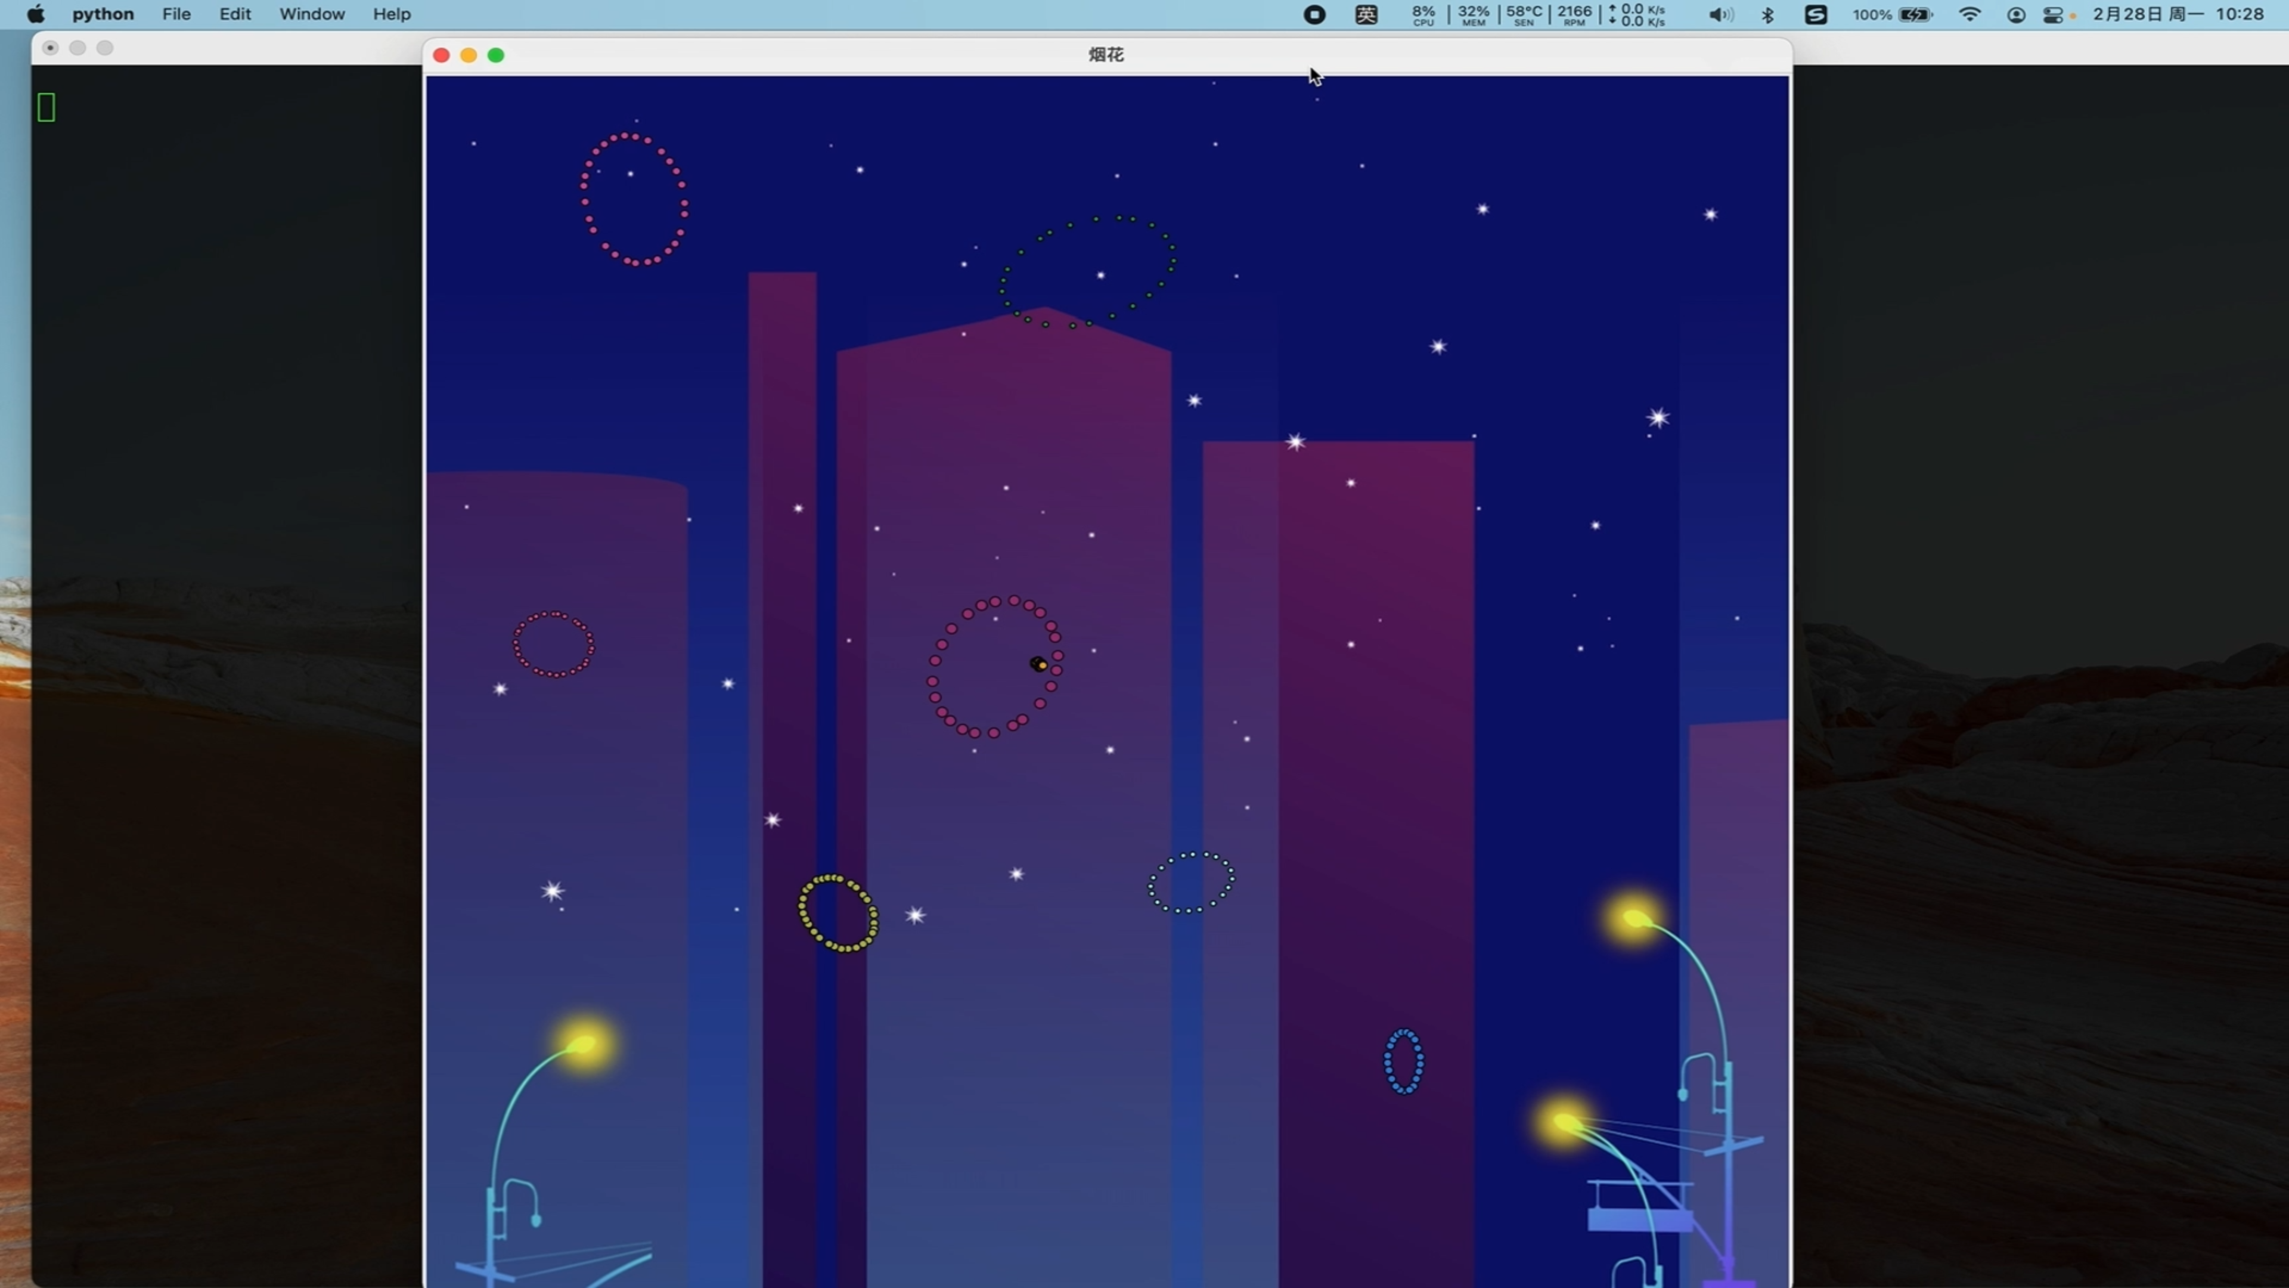Screen dimensions: 2289x1288
Task: Open the network speed readout
Action: 1637,14
